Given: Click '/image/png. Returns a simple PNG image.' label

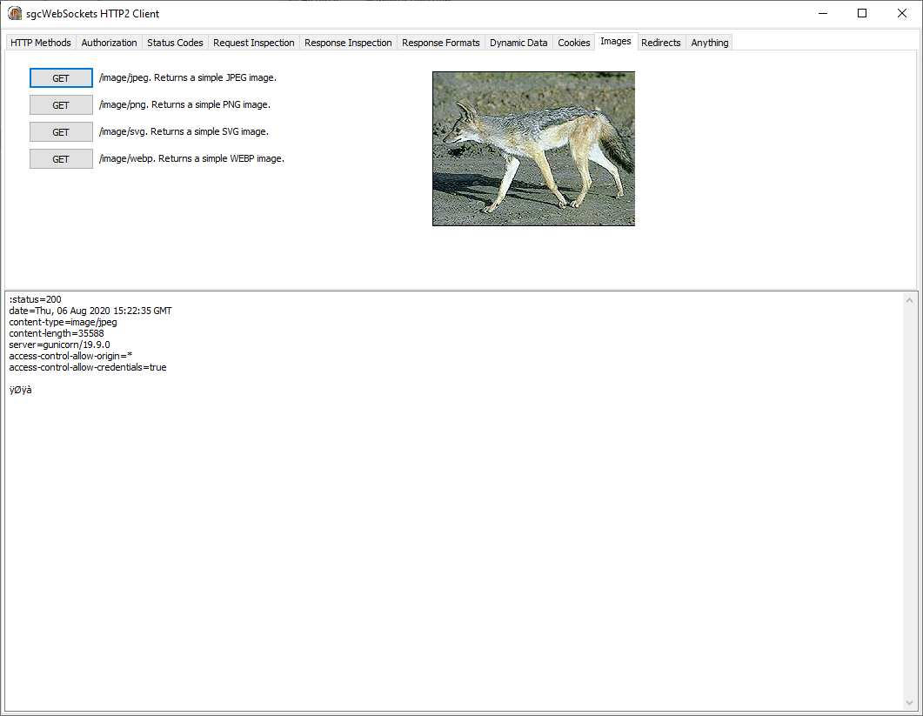Looking at the screenshot, I should coord(184,104).
